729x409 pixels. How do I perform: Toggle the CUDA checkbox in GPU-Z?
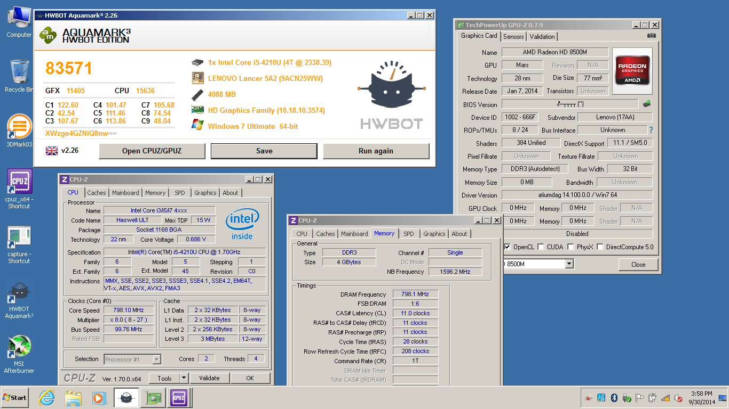[541, 247]
